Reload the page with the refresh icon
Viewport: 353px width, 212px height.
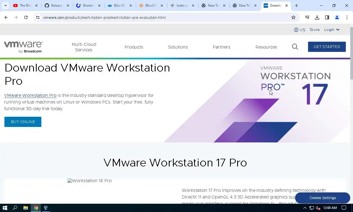tap(26, 17)
